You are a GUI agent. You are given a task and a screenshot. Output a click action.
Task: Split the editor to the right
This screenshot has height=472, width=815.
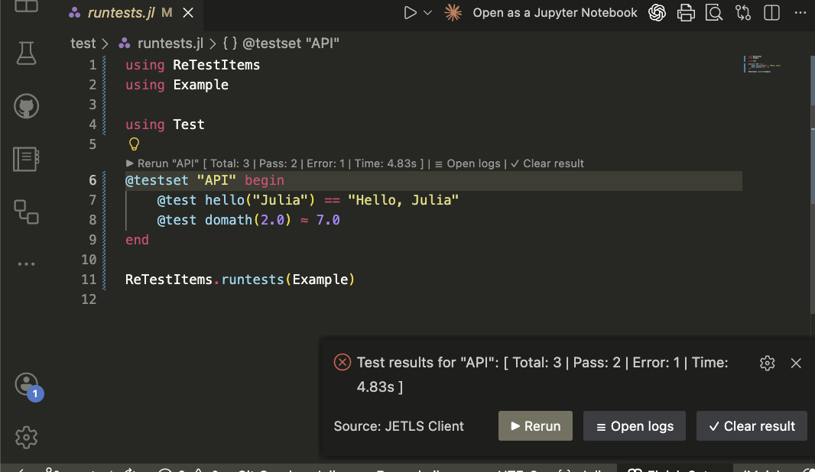(771, 12)
